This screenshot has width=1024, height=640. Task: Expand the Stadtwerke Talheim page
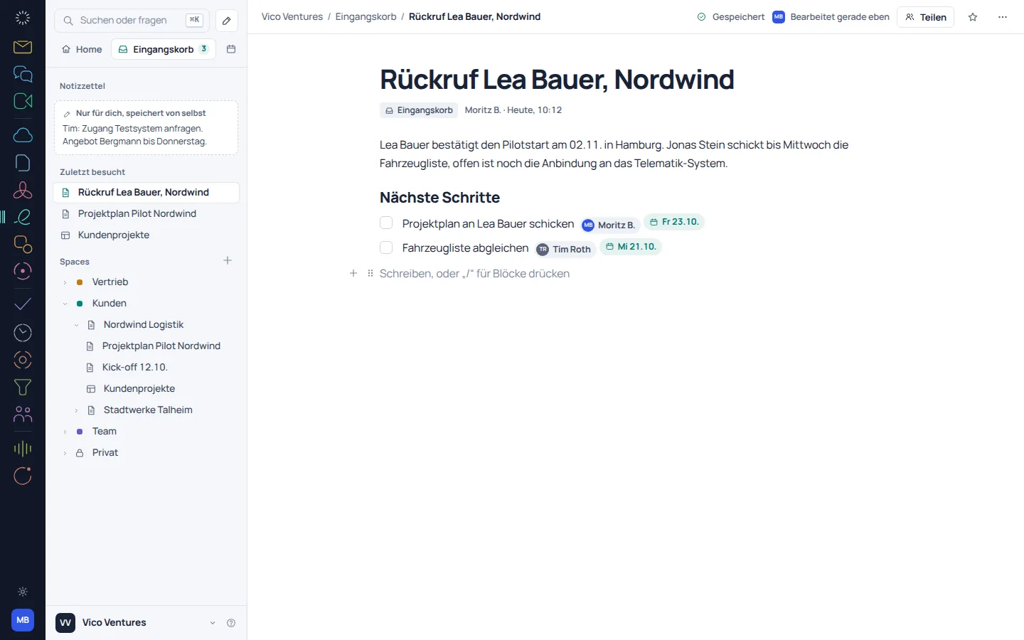pyautogui.click(x=77, y=410)
